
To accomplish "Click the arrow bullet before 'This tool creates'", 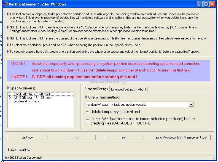I will (8, 14).
